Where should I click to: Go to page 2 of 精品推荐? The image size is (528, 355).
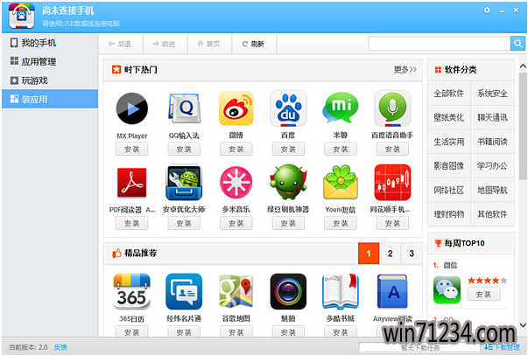tap(390, 254)
